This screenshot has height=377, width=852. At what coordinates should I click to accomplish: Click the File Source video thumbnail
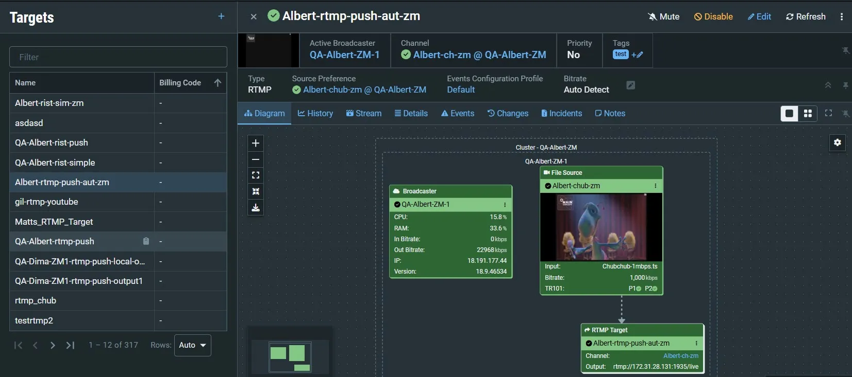point(601,227)
